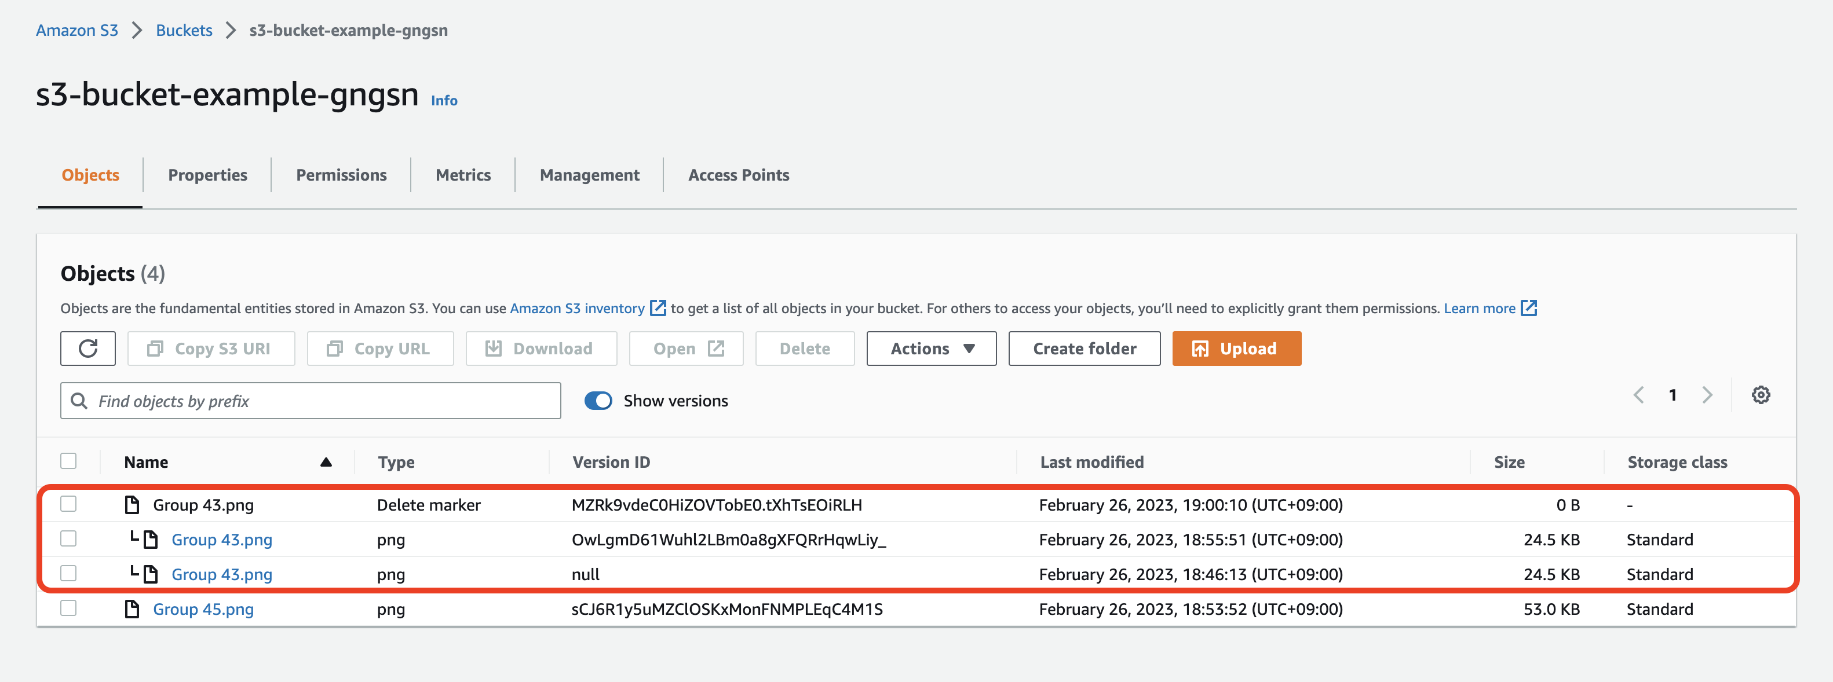1833x682 pixels.
Task: Click the Type column header
Action: coord(396,462)
